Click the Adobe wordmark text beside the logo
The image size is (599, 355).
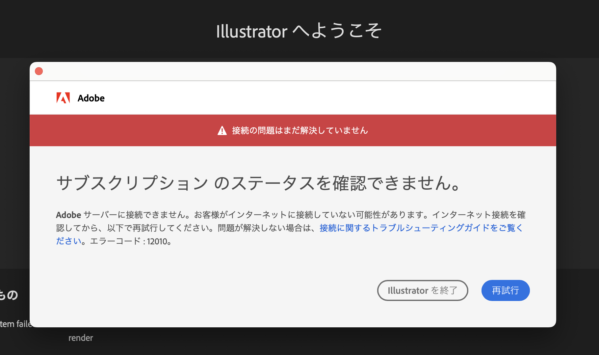click(91, 98)
